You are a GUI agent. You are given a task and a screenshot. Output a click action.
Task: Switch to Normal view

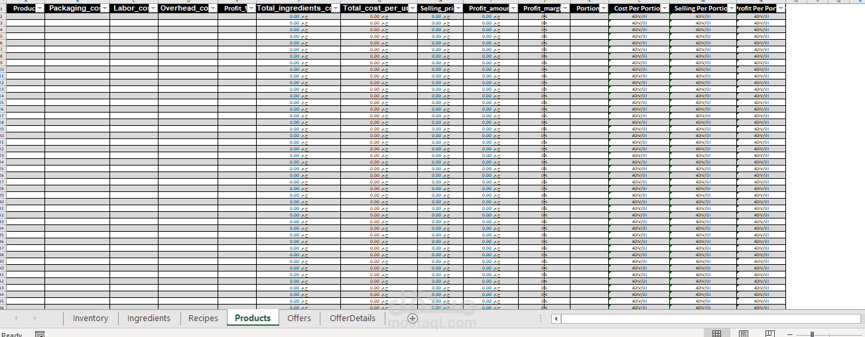(716, 334)
